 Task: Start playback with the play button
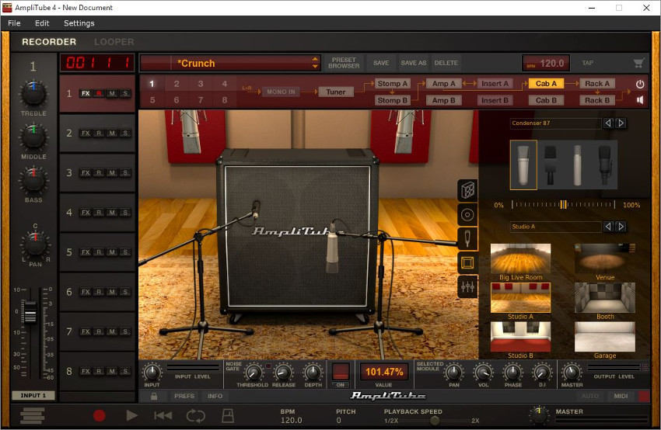point(131,416)
